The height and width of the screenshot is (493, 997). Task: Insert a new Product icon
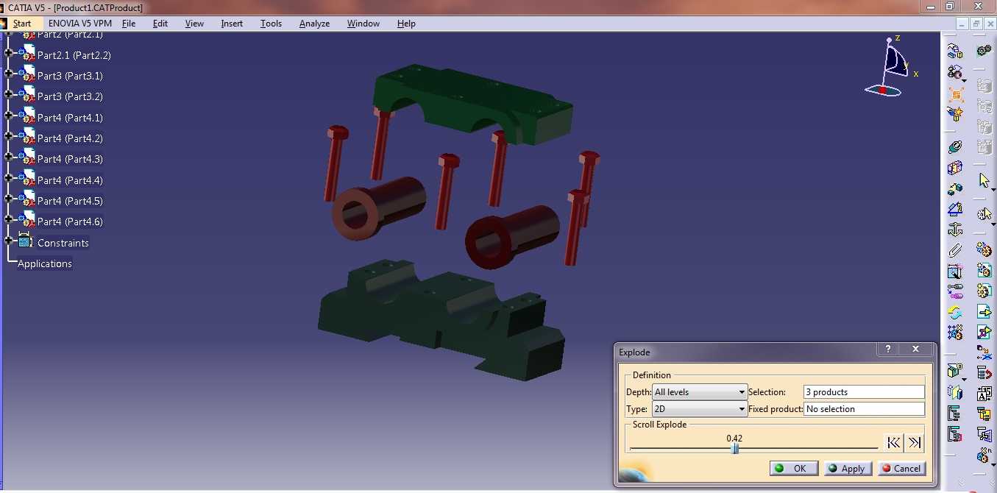(x=984, y=270)
